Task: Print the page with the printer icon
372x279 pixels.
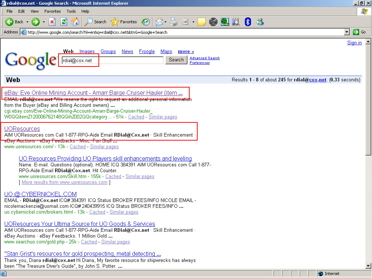Action: point(174,22)
